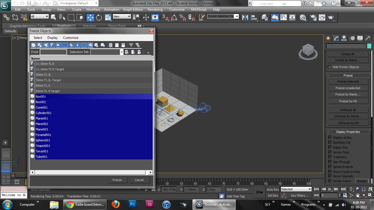Toggle Display Space Warps filter in Freeze Objects
Viewport: 374px width, 210px height.
pyautogui.click(x=65, y=45)
